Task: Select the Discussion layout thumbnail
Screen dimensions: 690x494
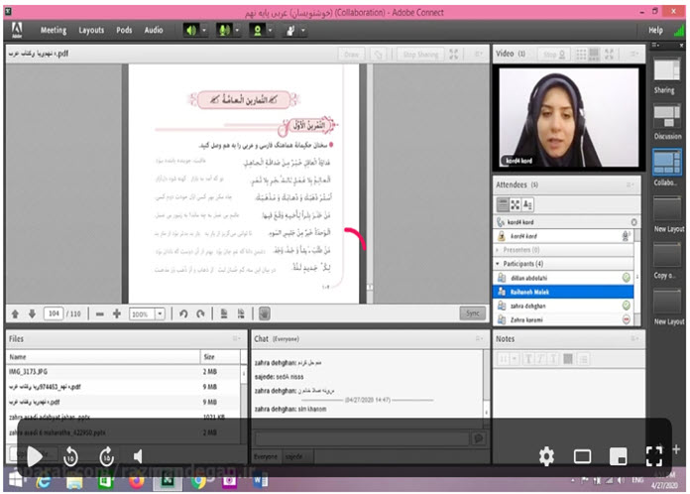Action: click(666, 116)
